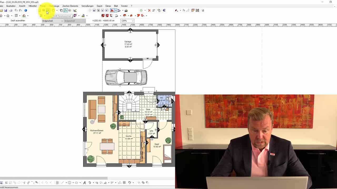Viewport: 337px width, 189px height.
Task: Click the coordinates readout '+1202.60 : +0000.00 cm'
Action: tap(103, 20)
